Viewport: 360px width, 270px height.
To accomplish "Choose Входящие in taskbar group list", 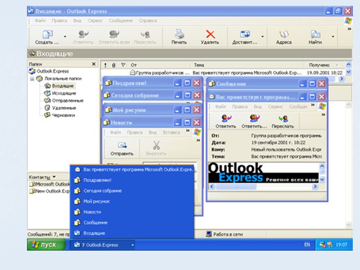I will click(132, 233).
